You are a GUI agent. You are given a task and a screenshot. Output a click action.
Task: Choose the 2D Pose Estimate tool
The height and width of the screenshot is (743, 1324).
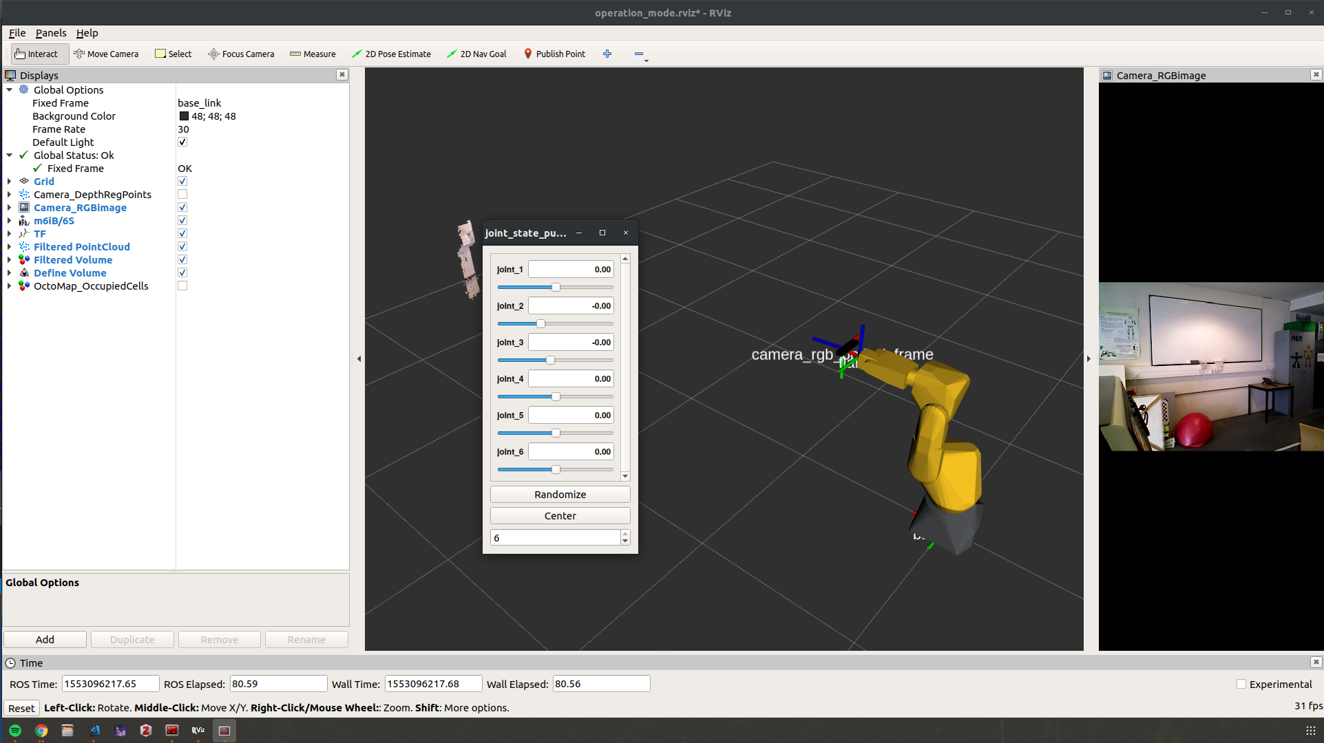pyautogui.click(x=391, y=54)
